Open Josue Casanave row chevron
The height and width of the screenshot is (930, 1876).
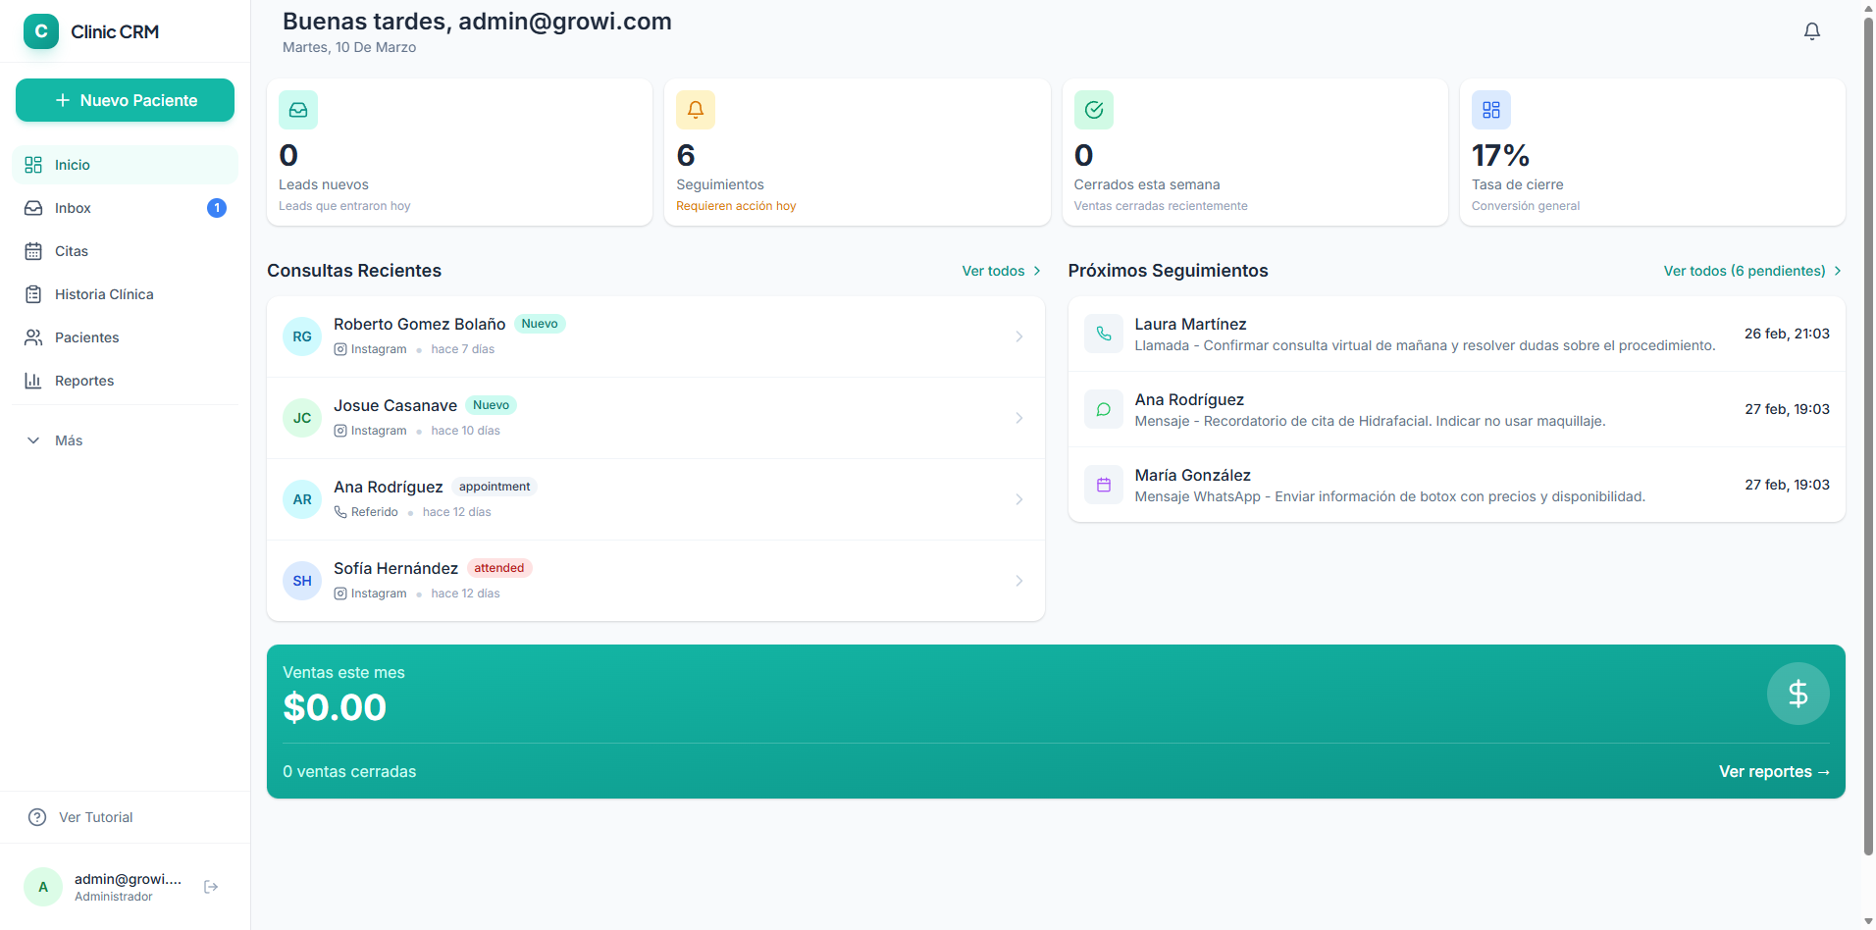pyautogui.click(x=1019, y=418)
